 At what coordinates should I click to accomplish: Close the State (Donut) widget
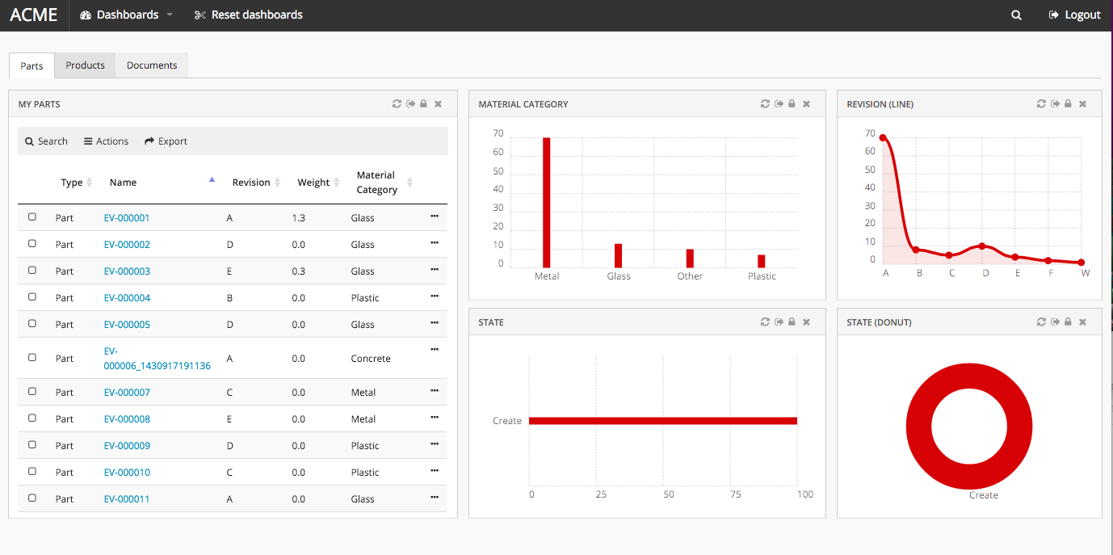tap(1082, 322)
